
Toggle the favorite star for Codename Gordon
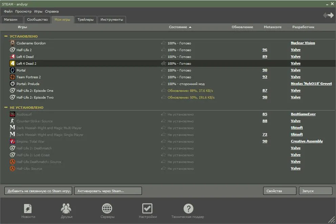tap(164, 43)
